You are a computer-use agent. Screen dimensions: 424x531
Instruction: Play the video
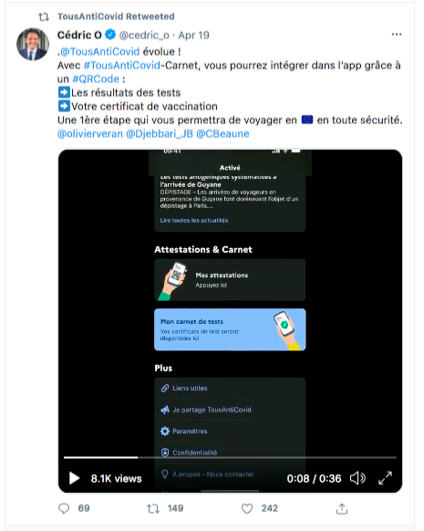[74, 478]
